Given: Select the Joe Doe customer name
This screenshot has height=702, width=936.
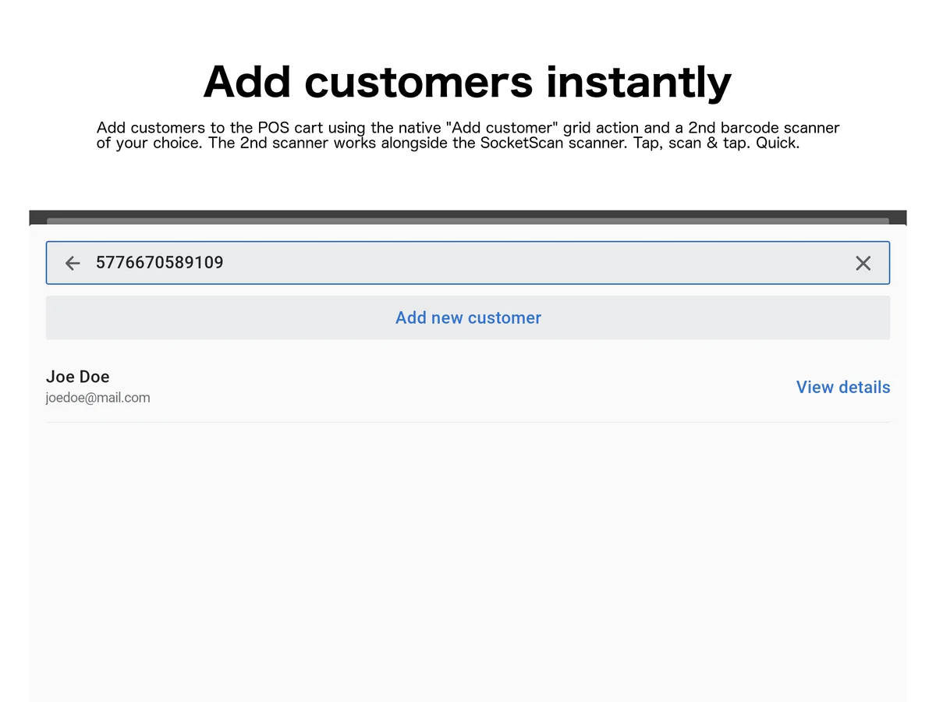Looking at the screenshot, I should pos(78,377).
